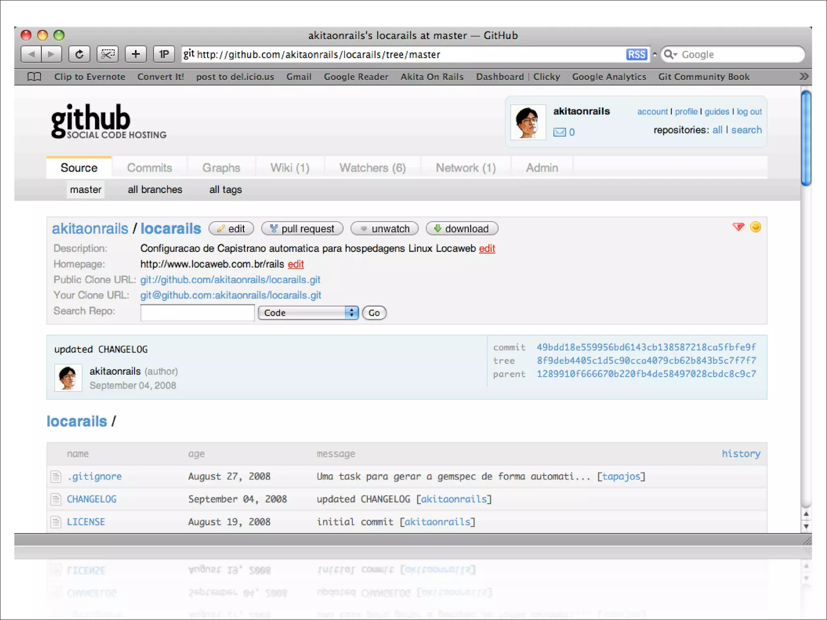Edit the homepage URL
The image size is (827, 620).
[x=296, y=264]
